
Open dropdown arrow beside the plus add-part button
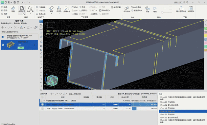5,27
